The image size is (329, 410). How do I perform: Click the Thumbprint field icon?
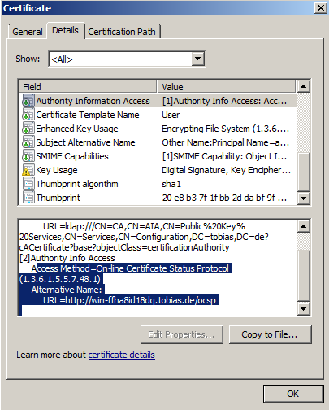click(28, 198)
